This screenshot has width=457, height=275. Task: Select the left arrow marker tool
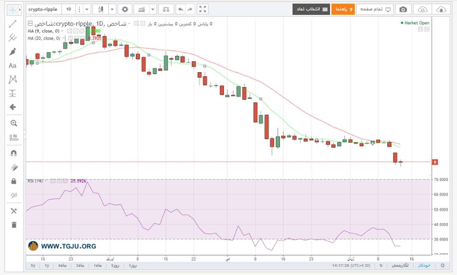[x=13, y=107]
